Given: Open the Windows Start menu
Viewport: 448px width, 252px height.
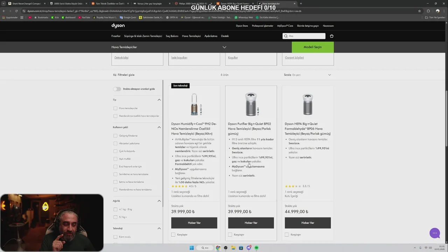Looking at the screenshot, I should pyautogui.click(x=191, y=248).
